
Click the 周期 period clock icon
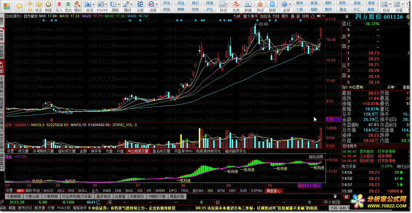click(x=114, y=4)
